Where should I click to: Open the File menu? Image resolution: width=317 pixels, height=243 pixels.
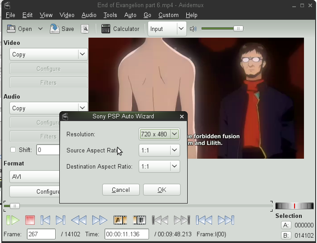[x=10, y=15]
